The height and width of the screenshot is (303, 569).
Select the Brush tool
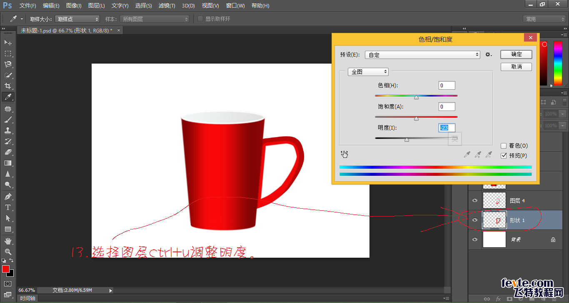point(8,120)
